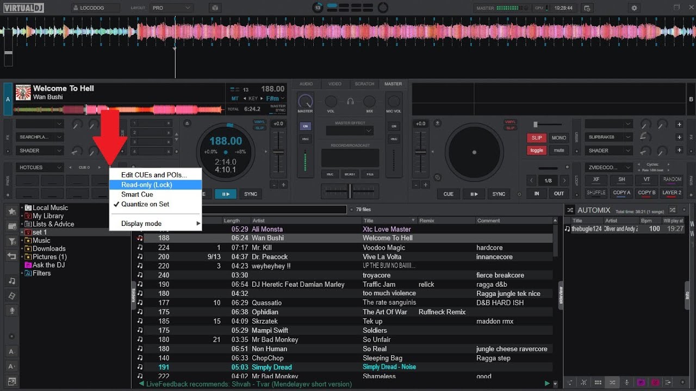The width and height of the screenshot is (696, 391).
Task: Open the Display mode submenu
Action: tap(156, 224)
